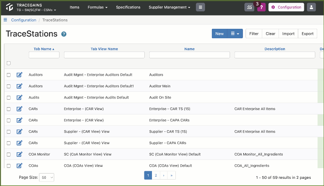This screenshot has width=324, height=186.
Task: Open the Page Size dropdown
Action: tap(47, 178)
